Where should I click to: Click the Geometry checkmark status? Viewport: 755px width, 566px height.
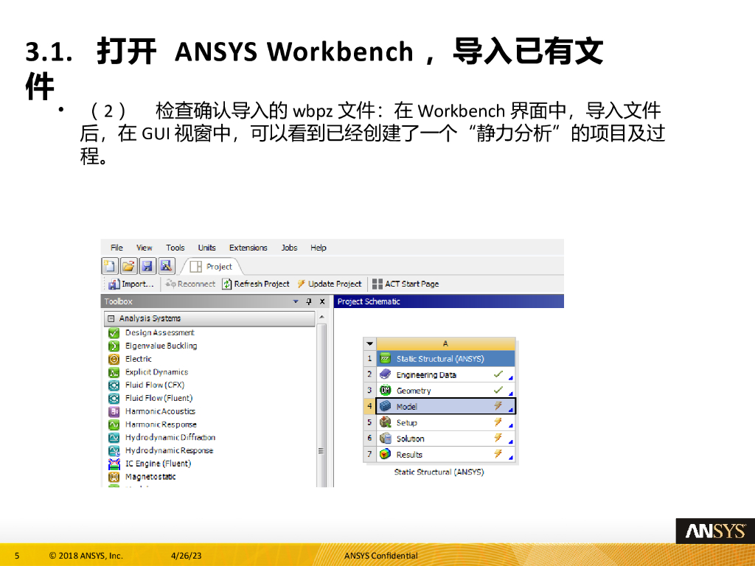point(498,390)
